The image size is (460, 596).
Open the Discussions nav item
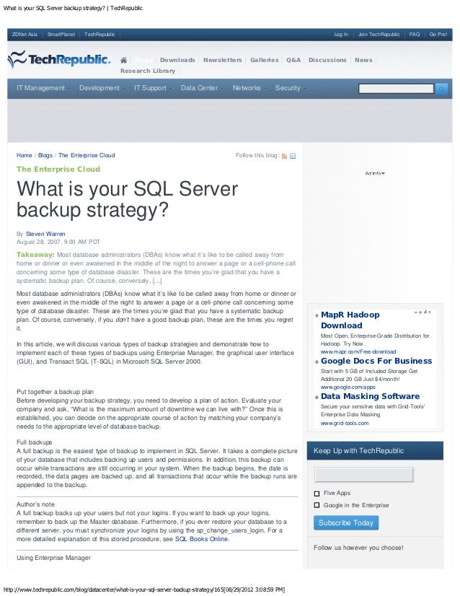pos(327,60)
